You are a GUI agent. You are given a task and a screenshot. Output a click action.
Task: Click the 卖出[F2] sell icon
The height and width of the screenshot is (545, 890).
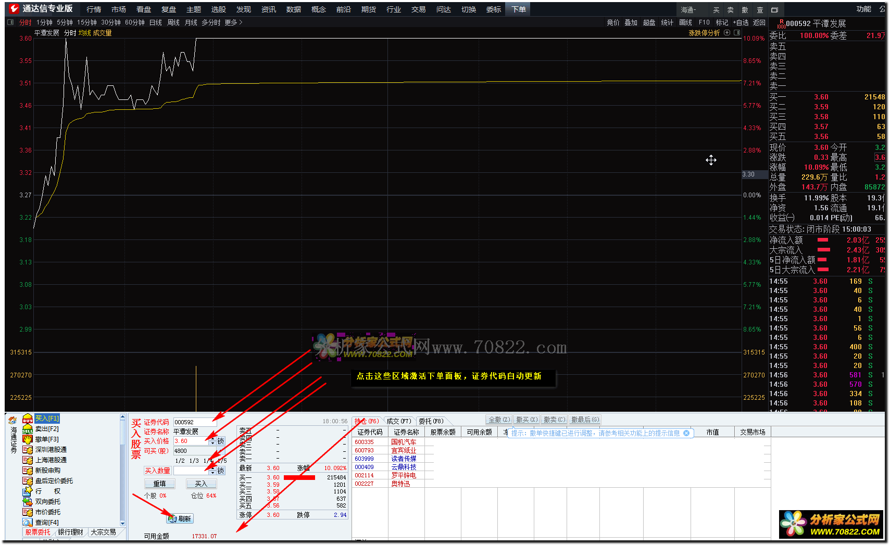28,429
